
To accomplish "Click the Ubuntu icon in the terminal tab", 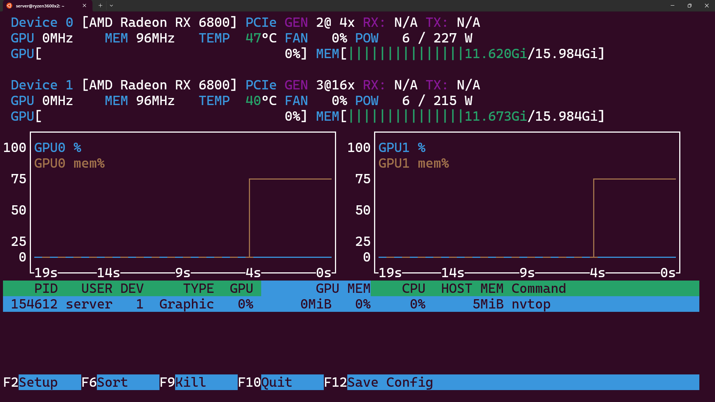I will coord(9,6).
